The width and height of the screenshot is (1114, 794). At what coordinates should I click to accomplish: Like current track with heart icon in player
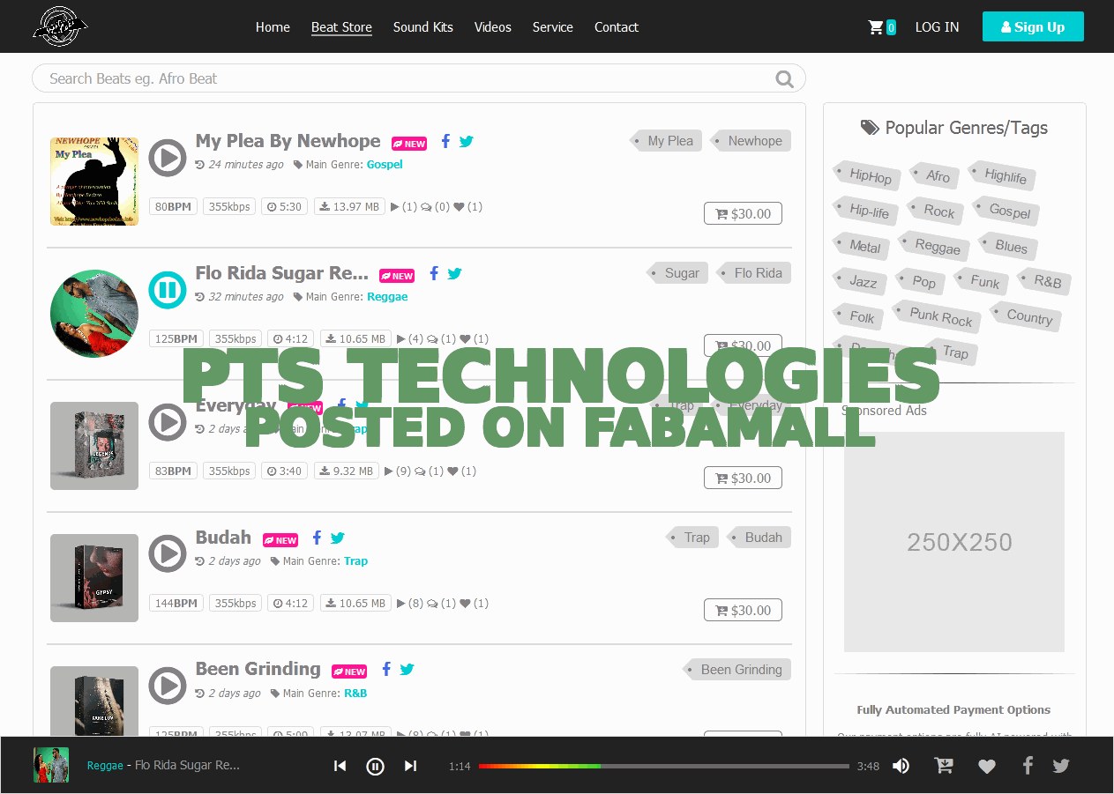[987, 767]
